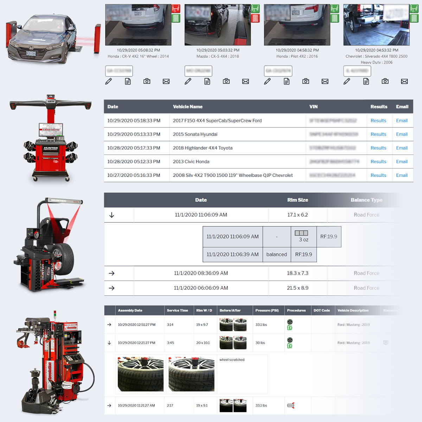
Task: Click the envelope email icon for Chevrolet Silverado
Action: [x=404, y=81]
